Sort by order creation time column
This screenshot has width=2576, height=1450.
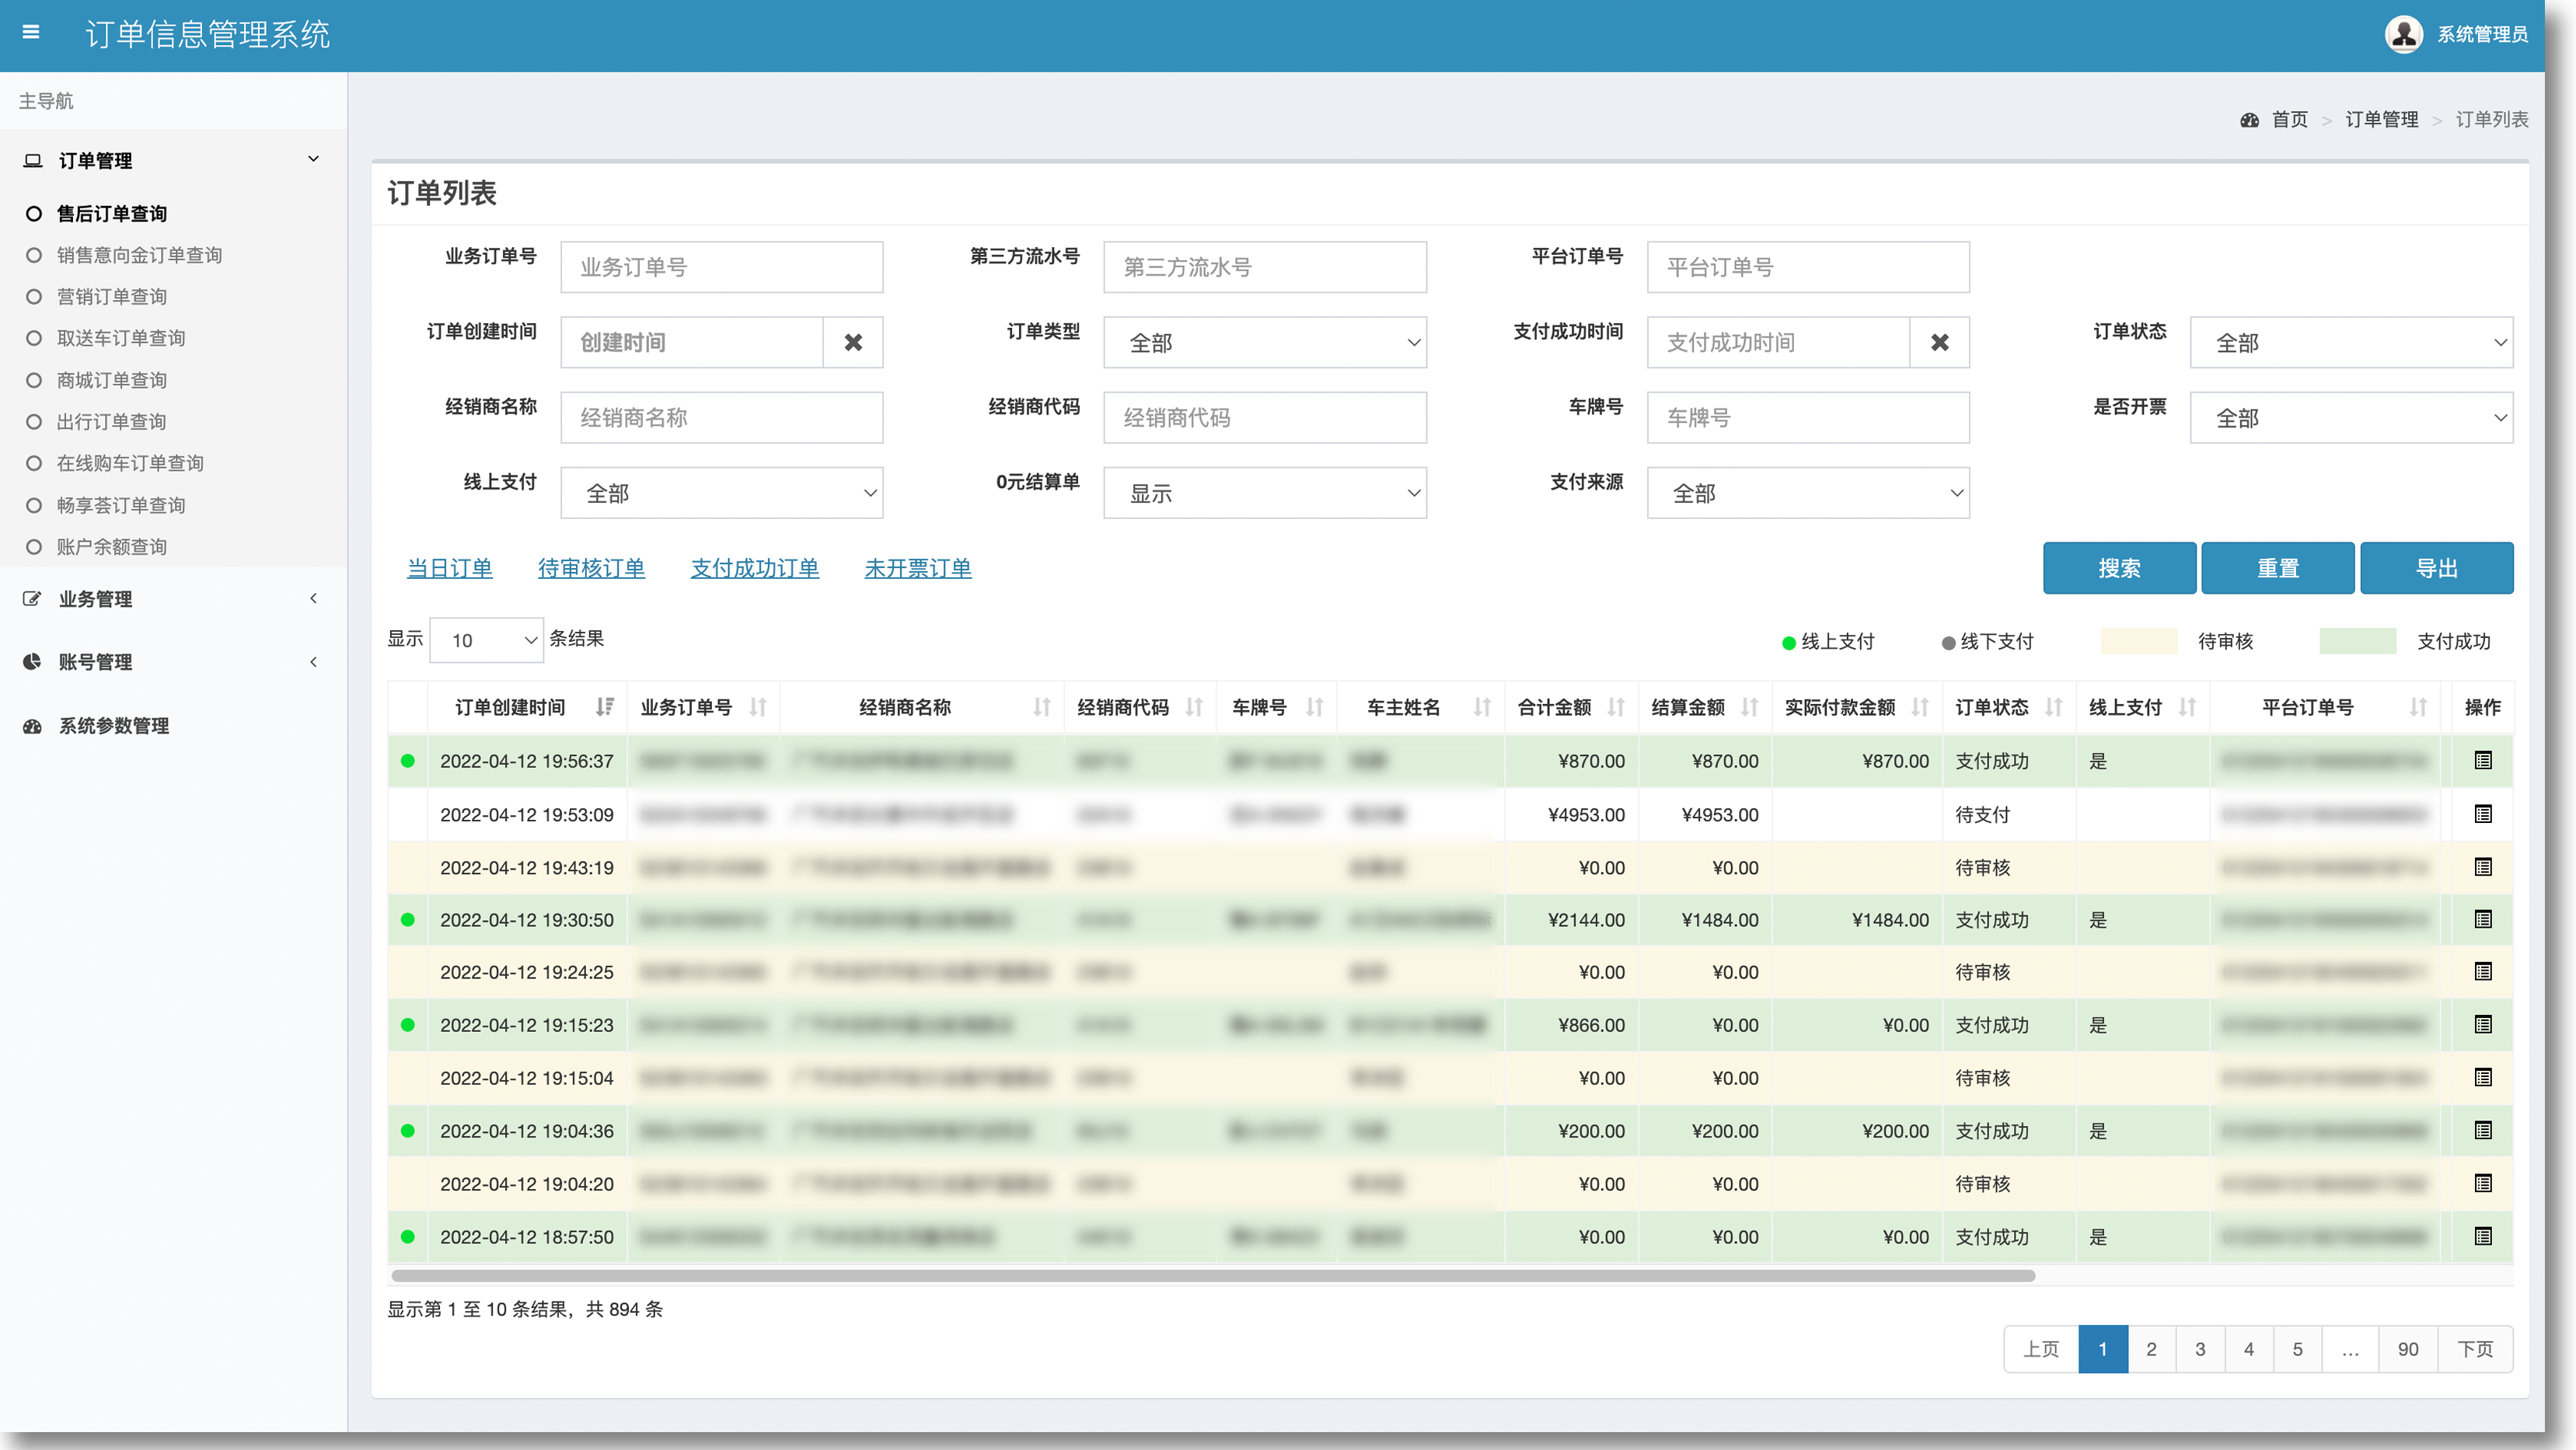pos(604,708)
